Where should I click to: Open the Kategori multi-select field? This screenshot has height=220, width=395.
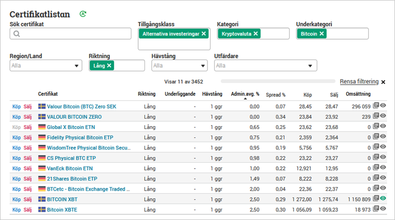(x=253, y=34)
